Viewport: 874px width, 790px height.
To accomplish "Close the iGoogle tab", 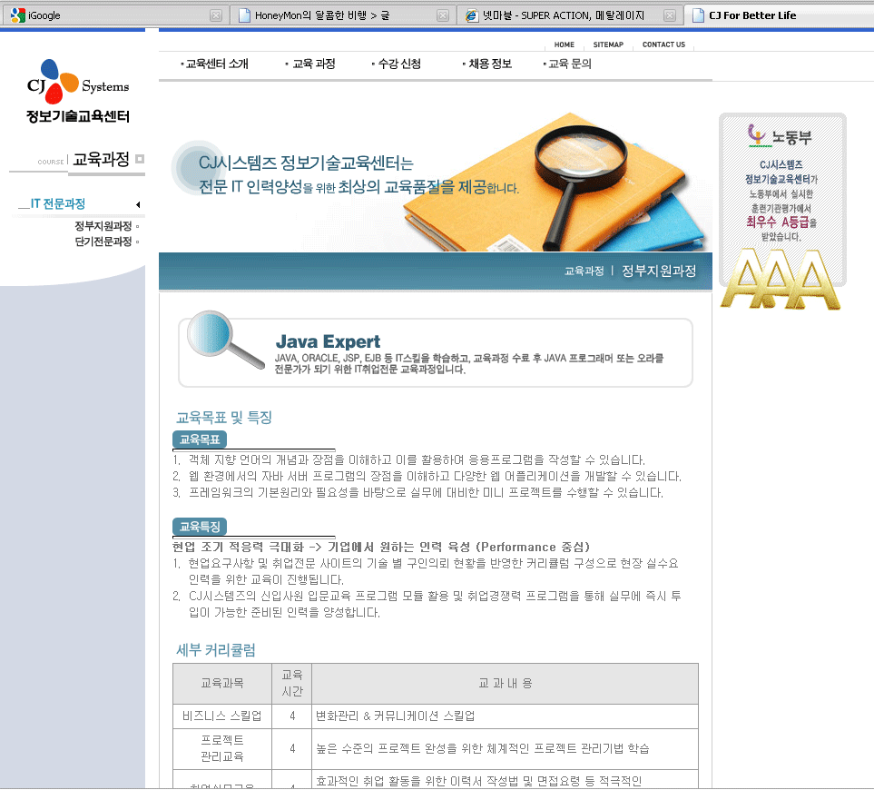I will pyautogui.click(x=216, y=15).
